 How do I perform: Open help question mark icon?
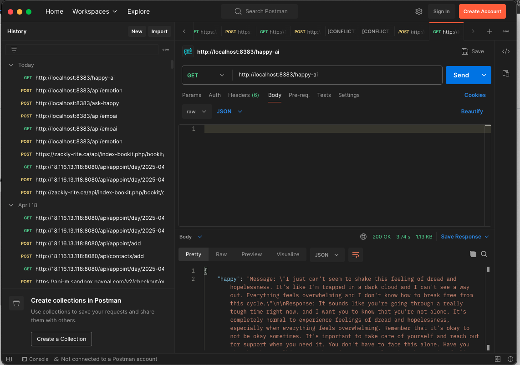(510, 359)
